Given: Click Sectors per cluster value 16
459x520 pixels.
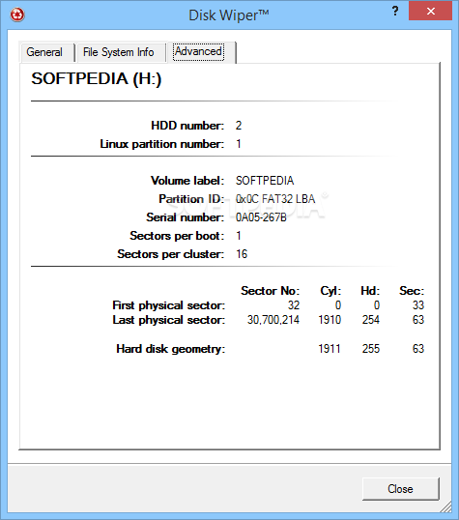Looking at the screenshot, I should click(242, 254).
